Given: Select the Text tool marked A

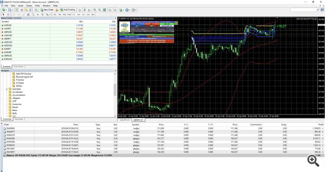Looking at the screenshot, I should (x=38, y=14).
